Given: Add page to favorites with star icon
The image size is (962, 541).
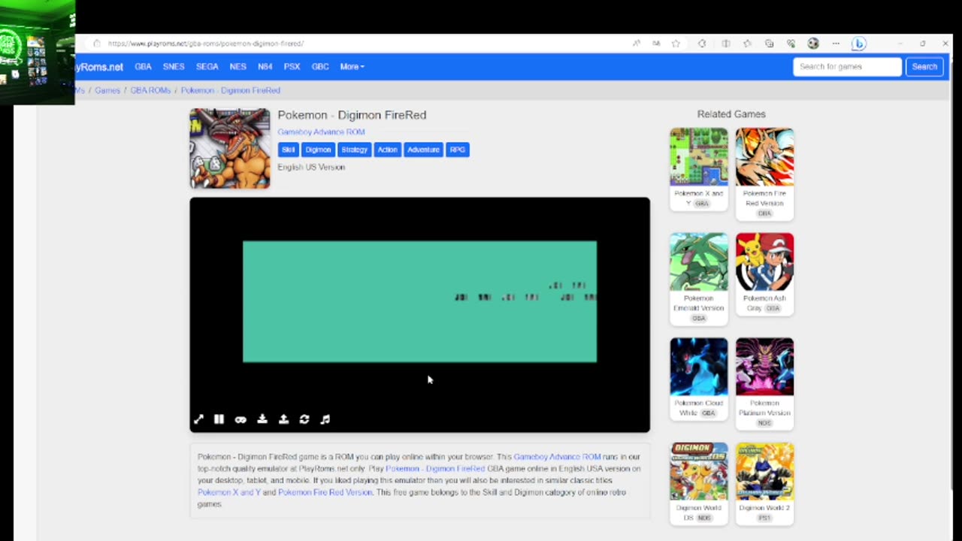Looking at the screenshot, I should coord(676,44).
